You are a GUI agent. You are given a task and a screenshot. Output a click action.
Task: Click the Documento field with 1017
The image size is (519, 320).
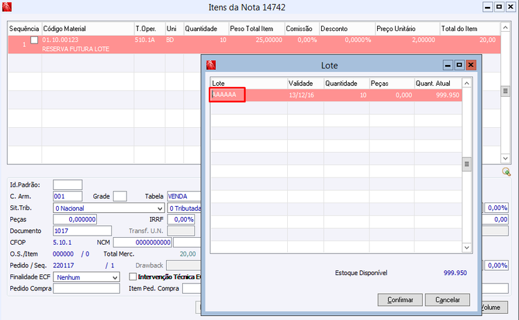[82, 231]
